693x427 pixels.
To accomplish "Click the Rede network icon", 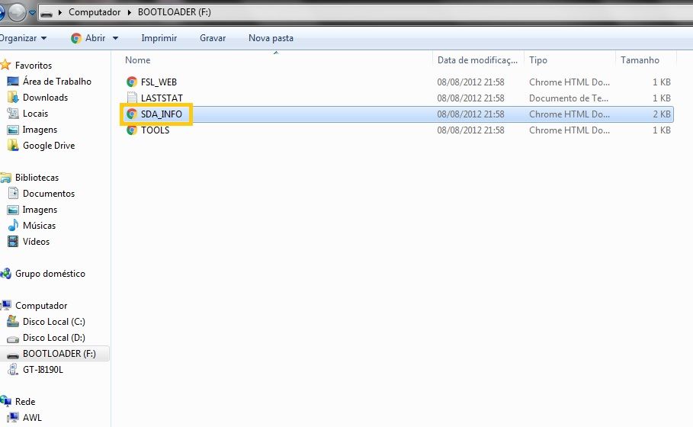I will (x=5, y=401).
